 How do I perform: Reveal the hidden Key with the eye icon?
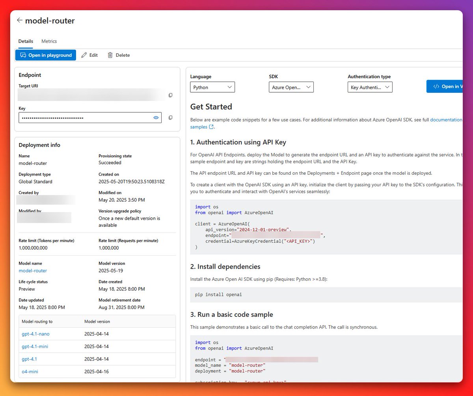point(156,118)
